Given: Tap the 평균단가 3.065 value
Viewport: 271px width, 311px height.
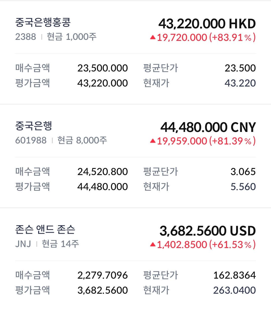Looking at the screenshot, I should [243, 172].
